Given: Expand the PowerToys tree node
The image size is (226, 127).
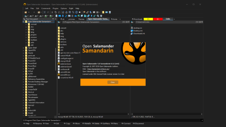Looking at the screenshot, I should [24, 66].
